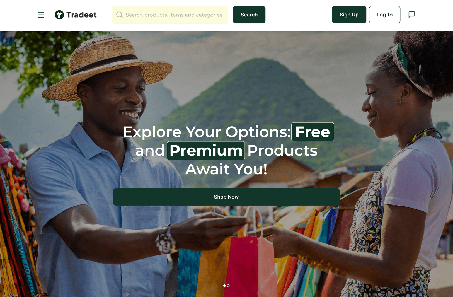This screenshot has width=453, height=297.
Task: Click the Tradeet leaf logo icon
Action: (x=59, y=15)
